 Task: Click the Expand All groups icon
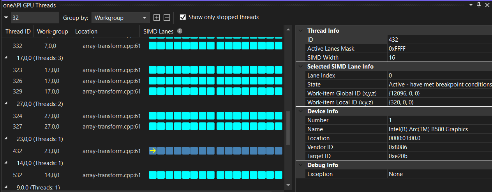click(x=157, y=18)
